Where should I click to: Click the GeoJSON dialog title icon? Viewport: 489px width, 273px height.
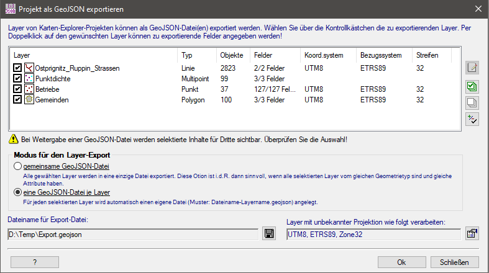pyautogui.click(x=11, y=9)
